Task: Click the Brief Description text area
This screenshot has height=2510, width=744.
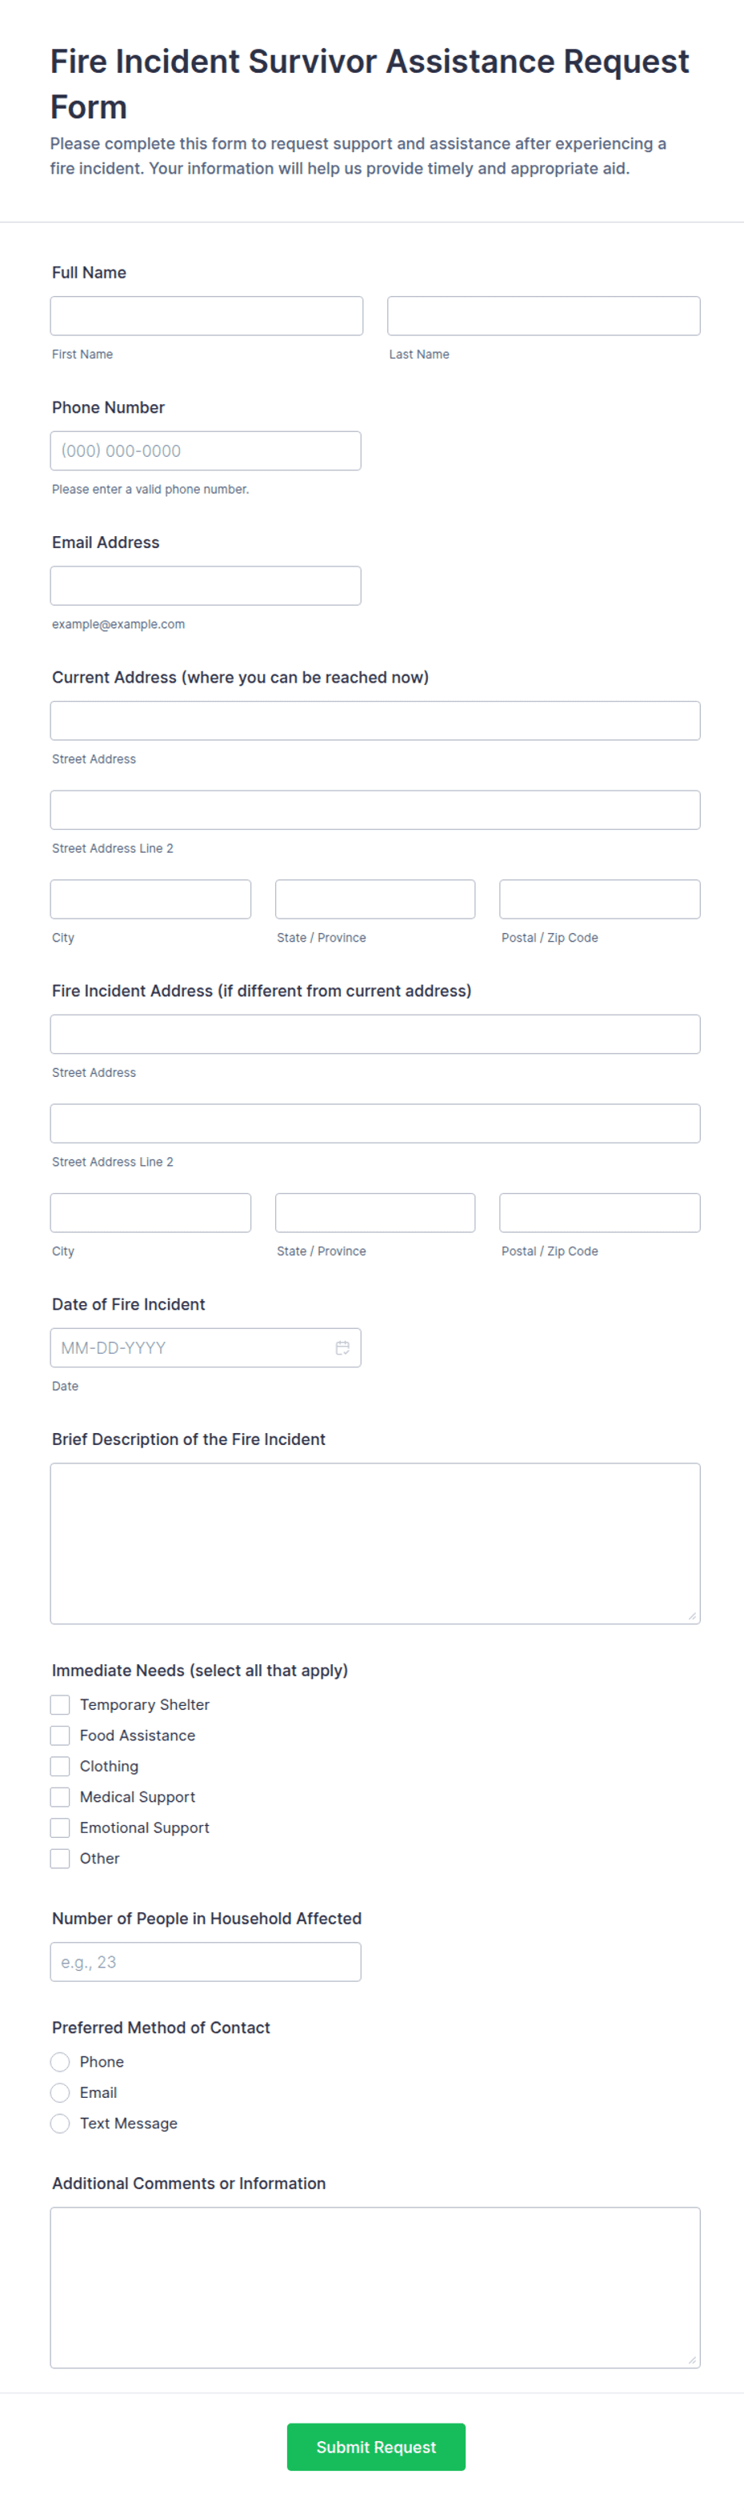Action: pos(375,1543)
